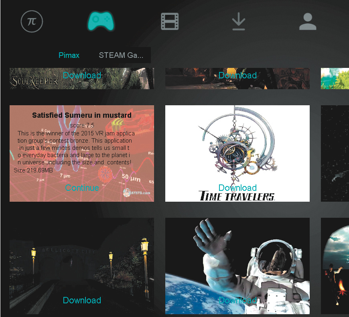Open the green foliage game thumbnail
The image size is (349, 317).
point(335,78)
